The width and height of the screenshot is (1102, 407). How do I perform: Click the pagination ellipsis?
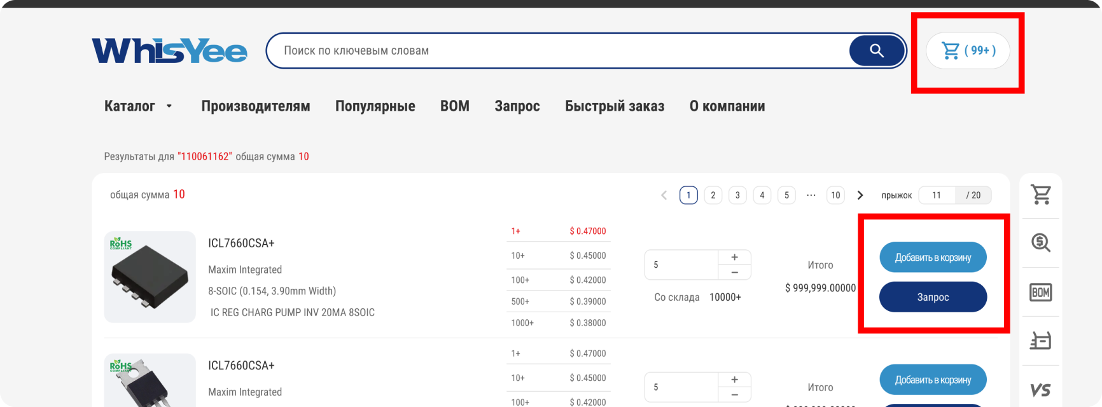tap(811, 195)
